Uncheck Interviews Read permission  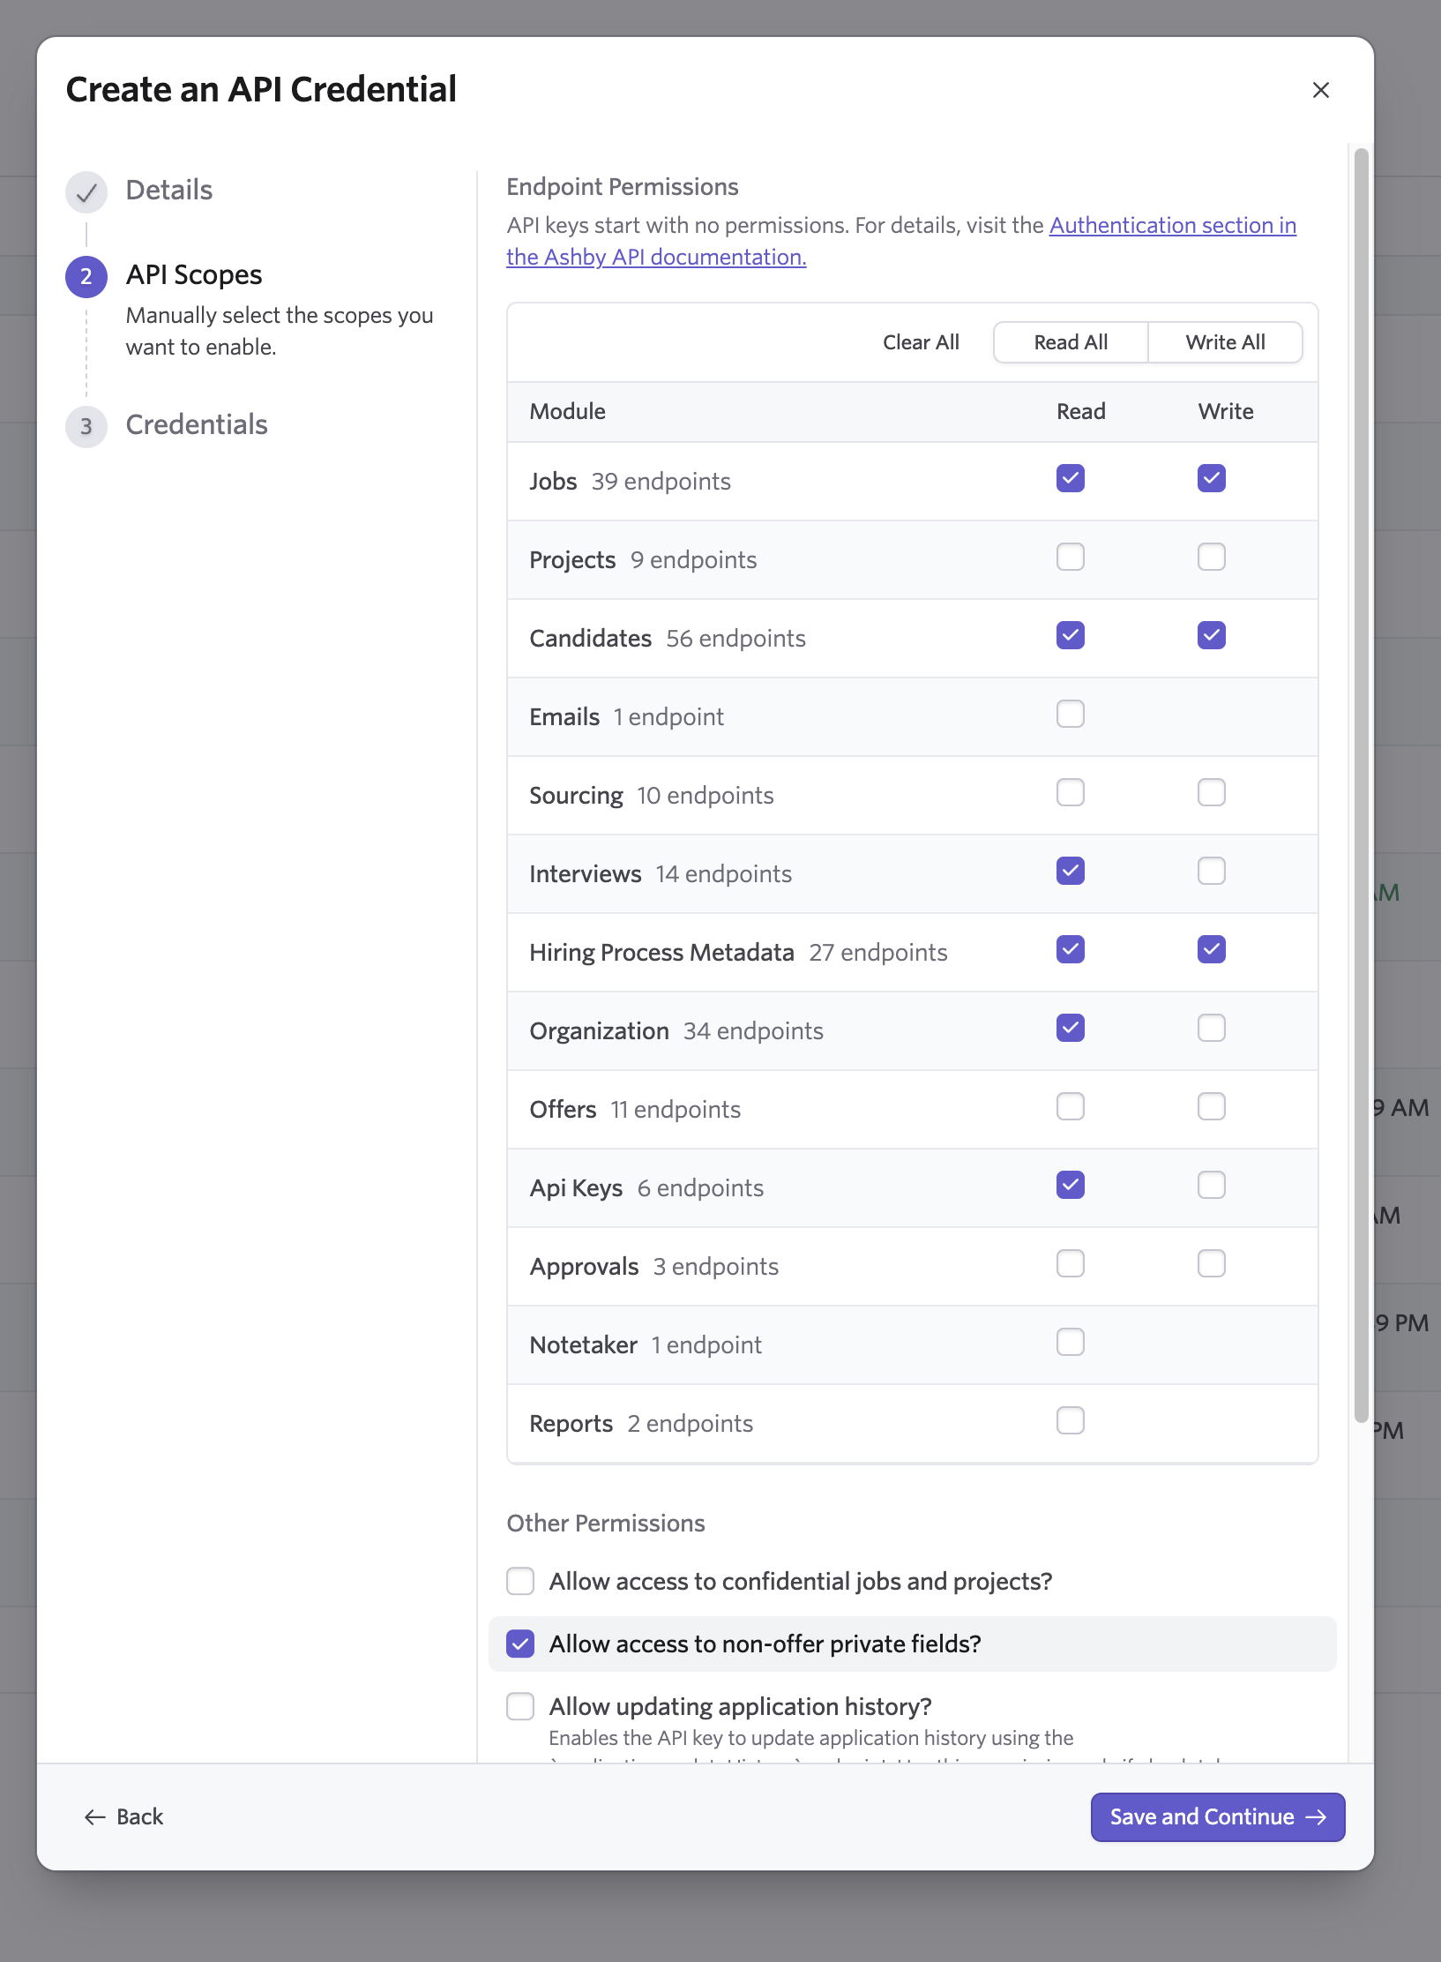pos(1070,871)
